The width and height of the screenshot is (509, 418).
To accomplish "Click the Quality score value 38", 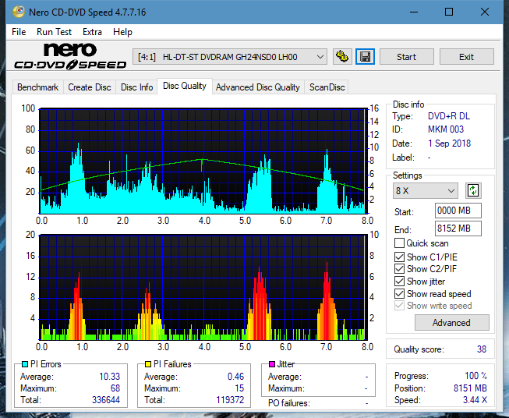I will tap(482, 349).
